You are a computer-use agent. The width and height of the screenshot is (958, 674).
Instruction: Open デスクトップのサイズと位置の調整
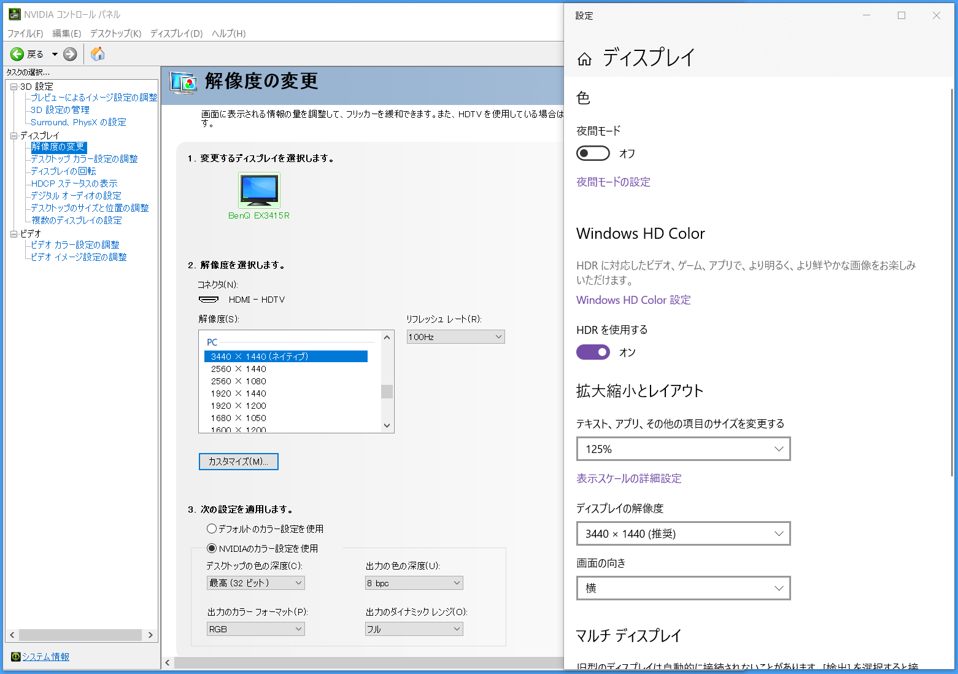click(x=90, y=208)
